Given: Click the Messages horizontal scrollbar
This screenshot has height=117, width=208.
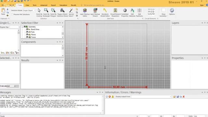Looking at the screenshot, I should pyautogui.click(x=50, y=113).
